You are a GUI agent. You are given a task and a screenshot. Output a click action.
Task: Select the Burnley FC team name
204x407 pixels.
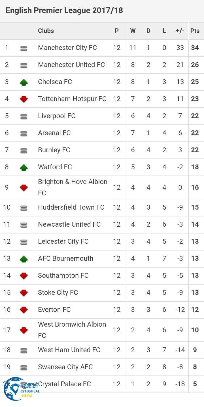point(54,150)
